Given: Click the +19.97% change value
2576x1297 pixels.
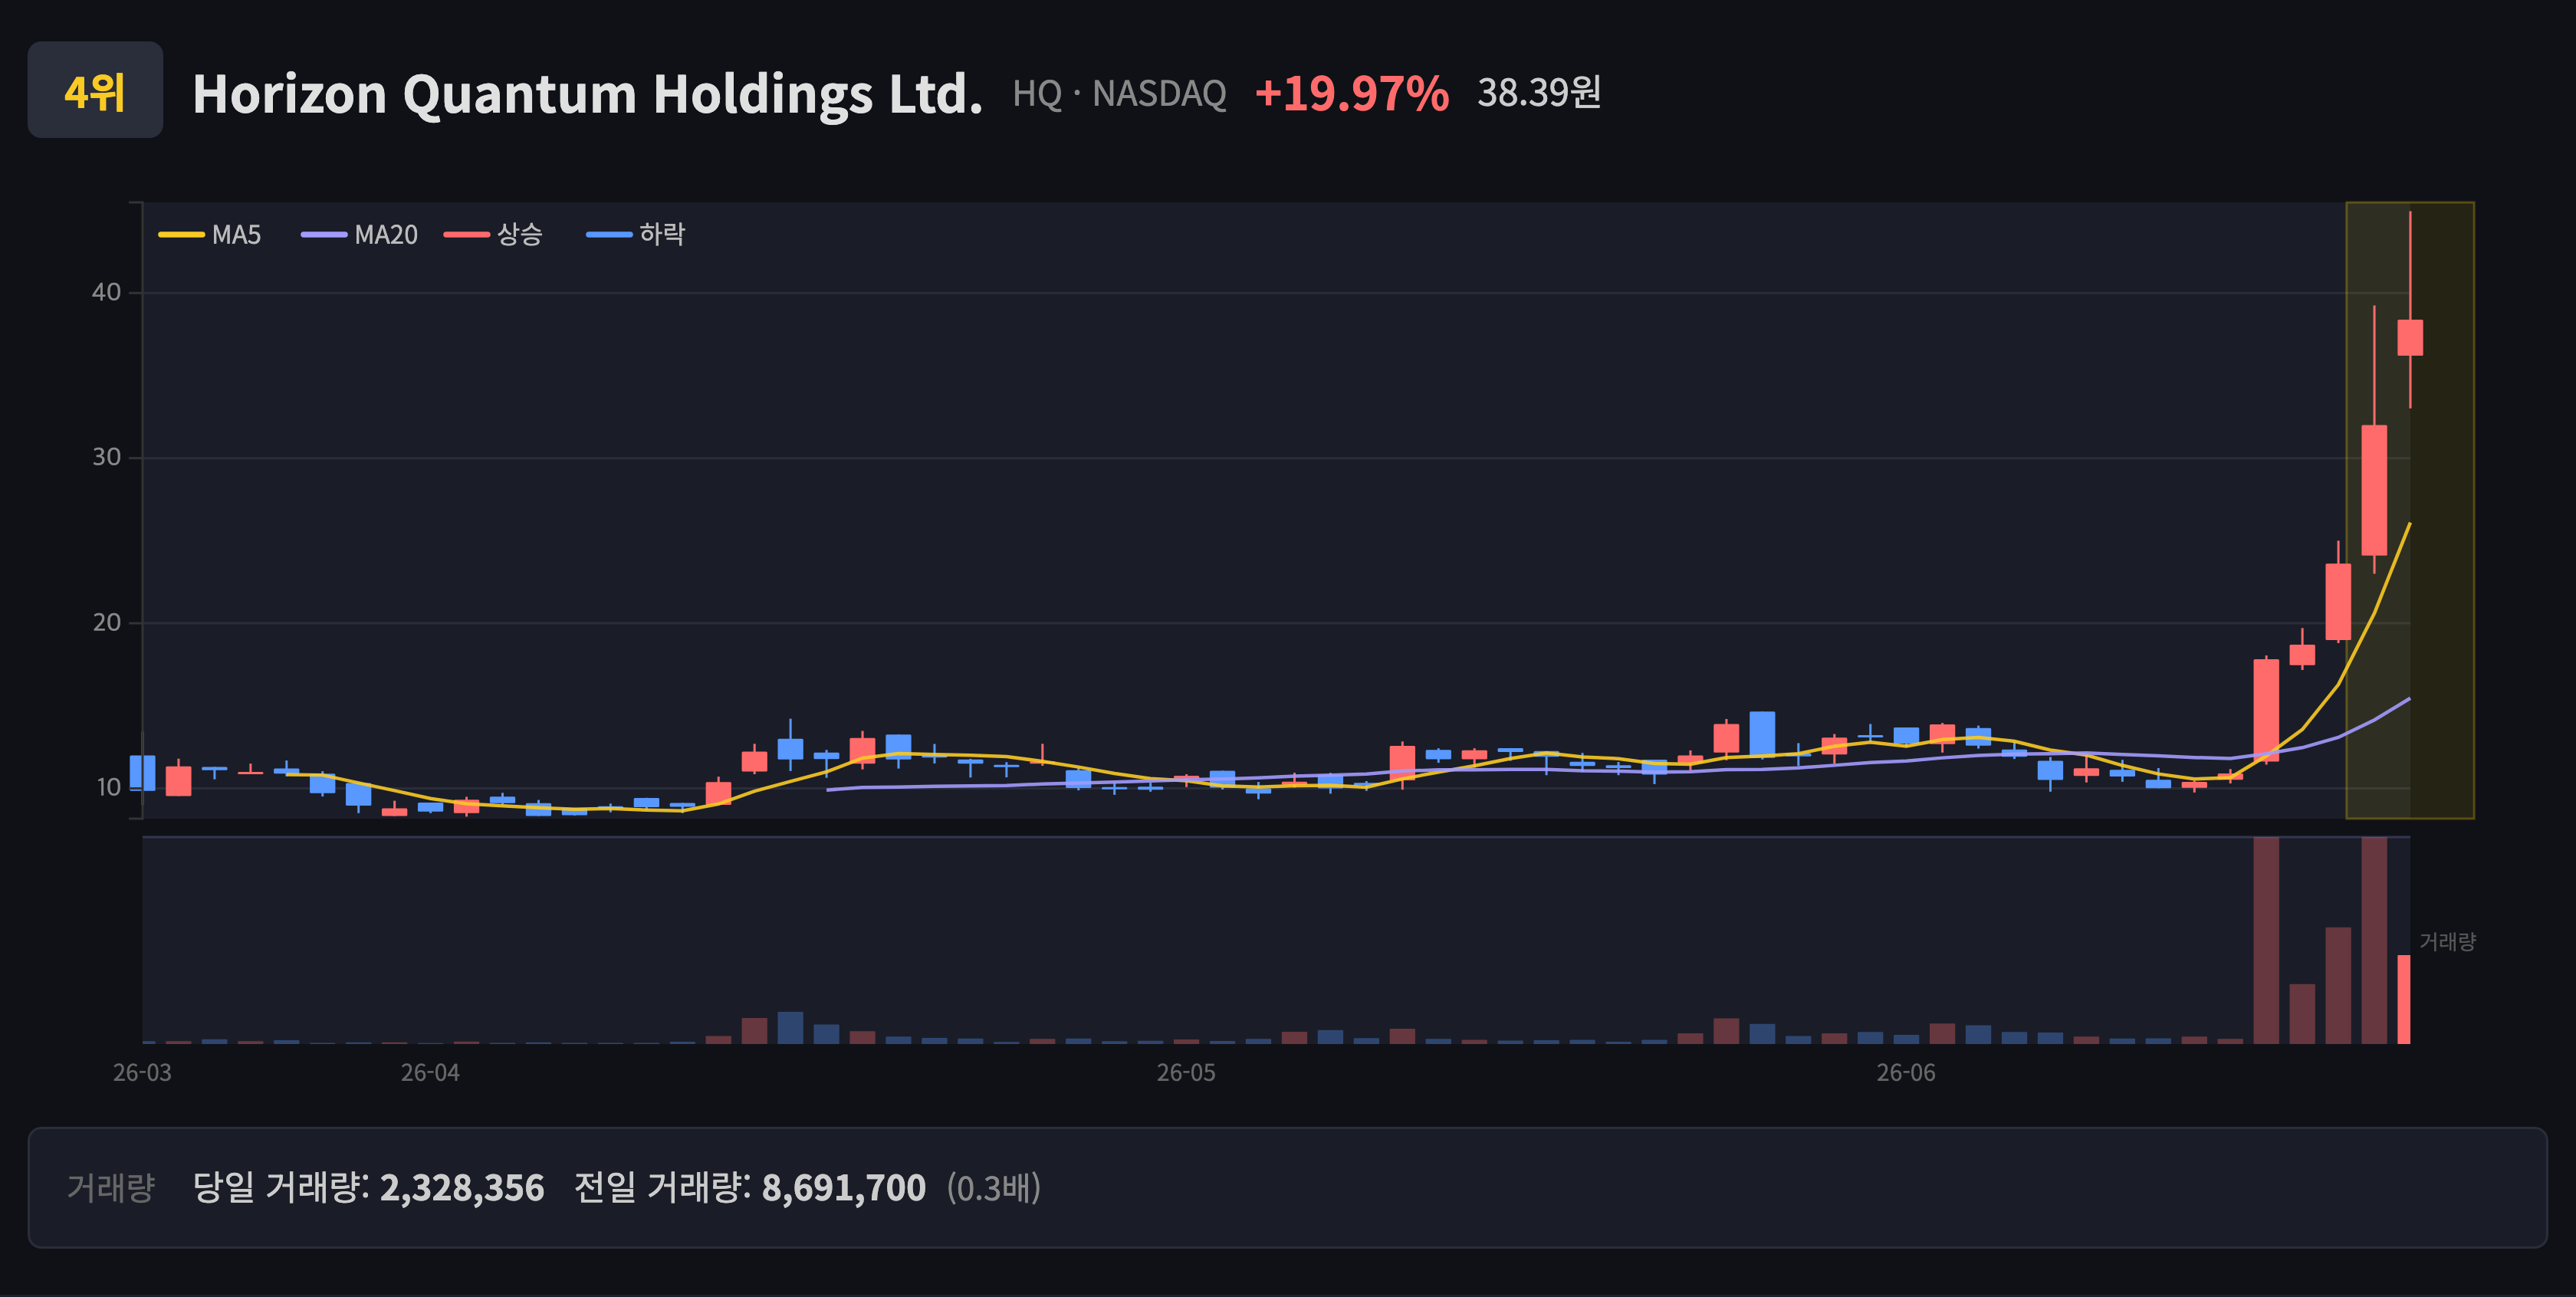Looking at the screenshot, I should tap(1351, 93).
